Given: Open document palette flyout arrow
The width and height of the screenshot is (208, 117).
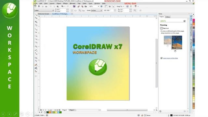Looking at the screenshot, I should pyautogui.click(x=39, y=112).
